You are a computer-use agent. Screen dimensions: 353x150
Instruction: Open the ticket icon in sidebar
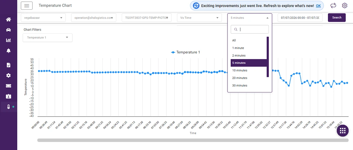tap(9, 86)
